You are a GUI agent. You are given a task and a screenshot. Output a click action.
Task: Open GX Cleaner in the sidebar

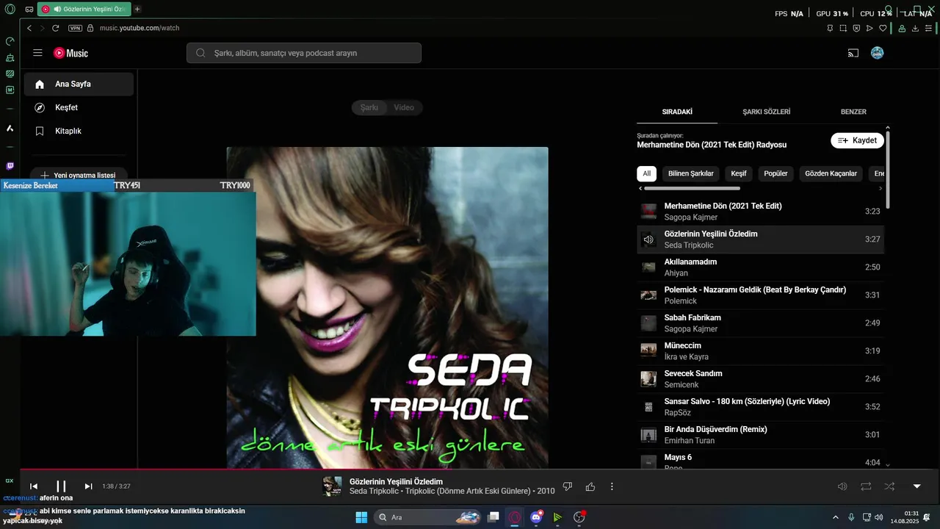coord(10,57)
